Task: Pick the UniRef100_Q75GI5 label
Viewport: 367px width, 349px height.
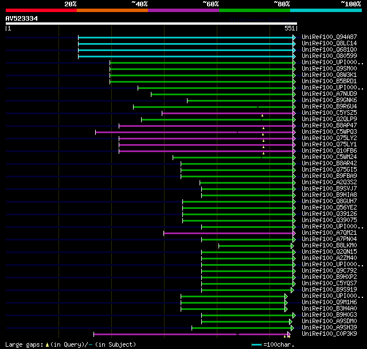Action: click(329, 169)
